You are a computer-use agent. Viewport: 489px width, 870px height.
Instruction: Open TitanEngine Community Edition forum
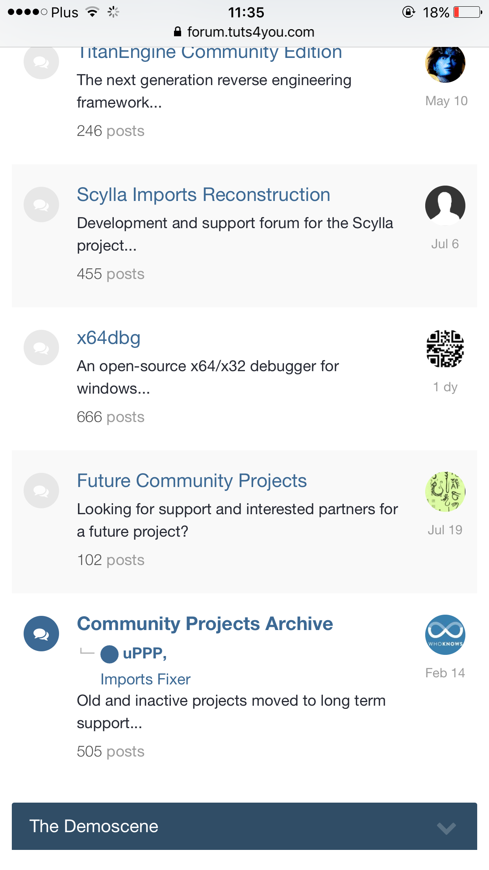click(x=209, y=54)
